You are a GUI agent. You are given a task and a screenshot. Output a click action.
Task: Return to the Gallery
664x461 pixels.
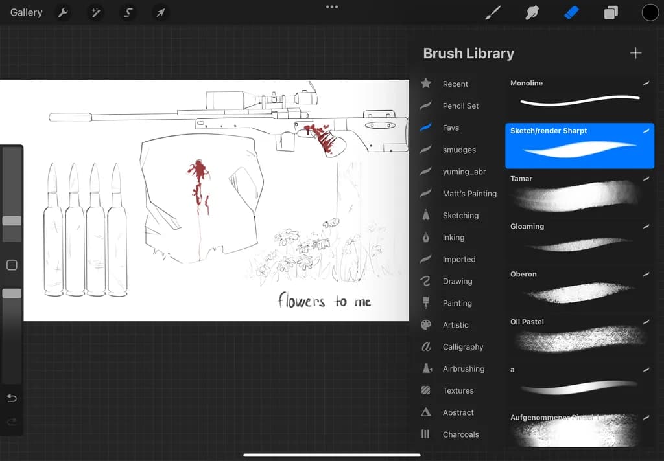click(x=26, y=13)
